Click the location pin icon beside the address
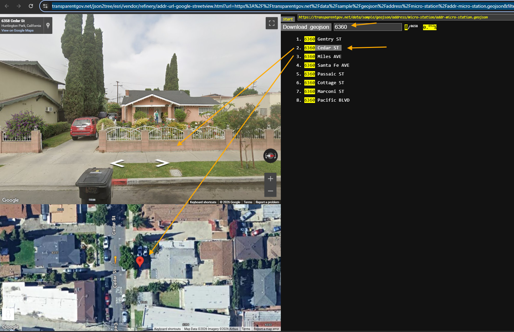This screenshot has height=332, width=514. tap(48, 25)
